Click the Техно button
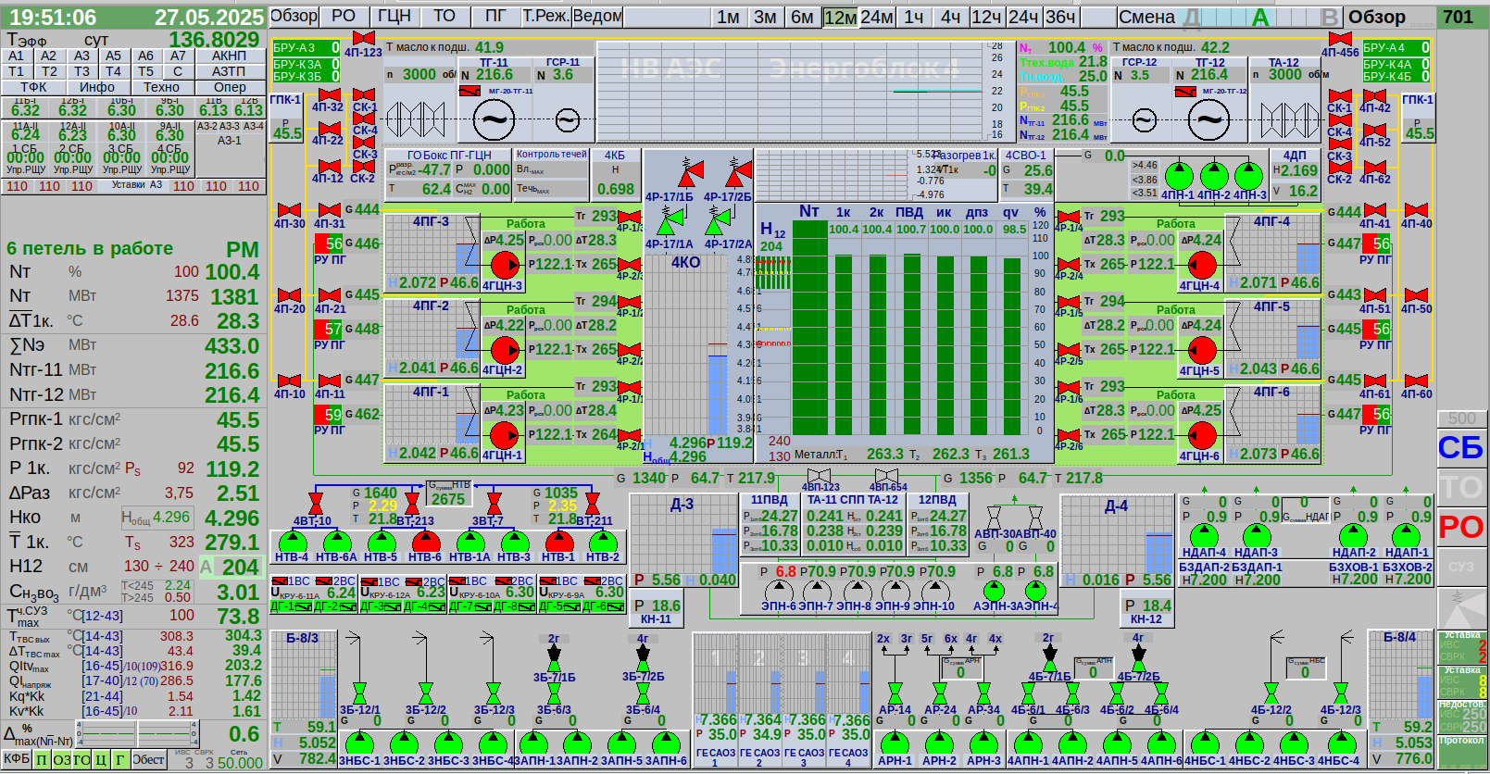 161,87
